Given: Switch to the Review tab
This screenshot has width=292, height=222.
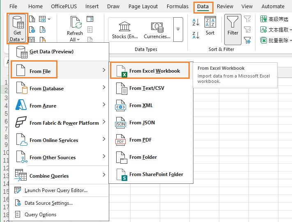Looking at the screenshot, I should (225, 7).
